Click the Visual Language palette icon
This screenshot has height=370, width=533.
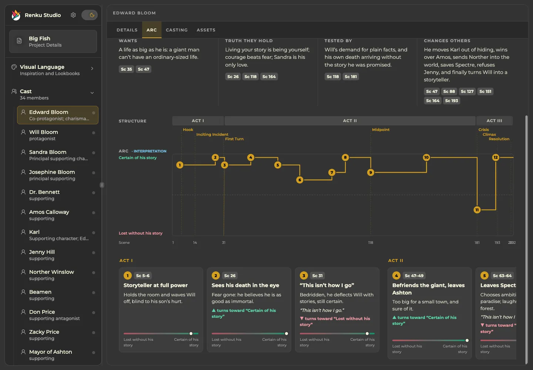click(14, 67)
